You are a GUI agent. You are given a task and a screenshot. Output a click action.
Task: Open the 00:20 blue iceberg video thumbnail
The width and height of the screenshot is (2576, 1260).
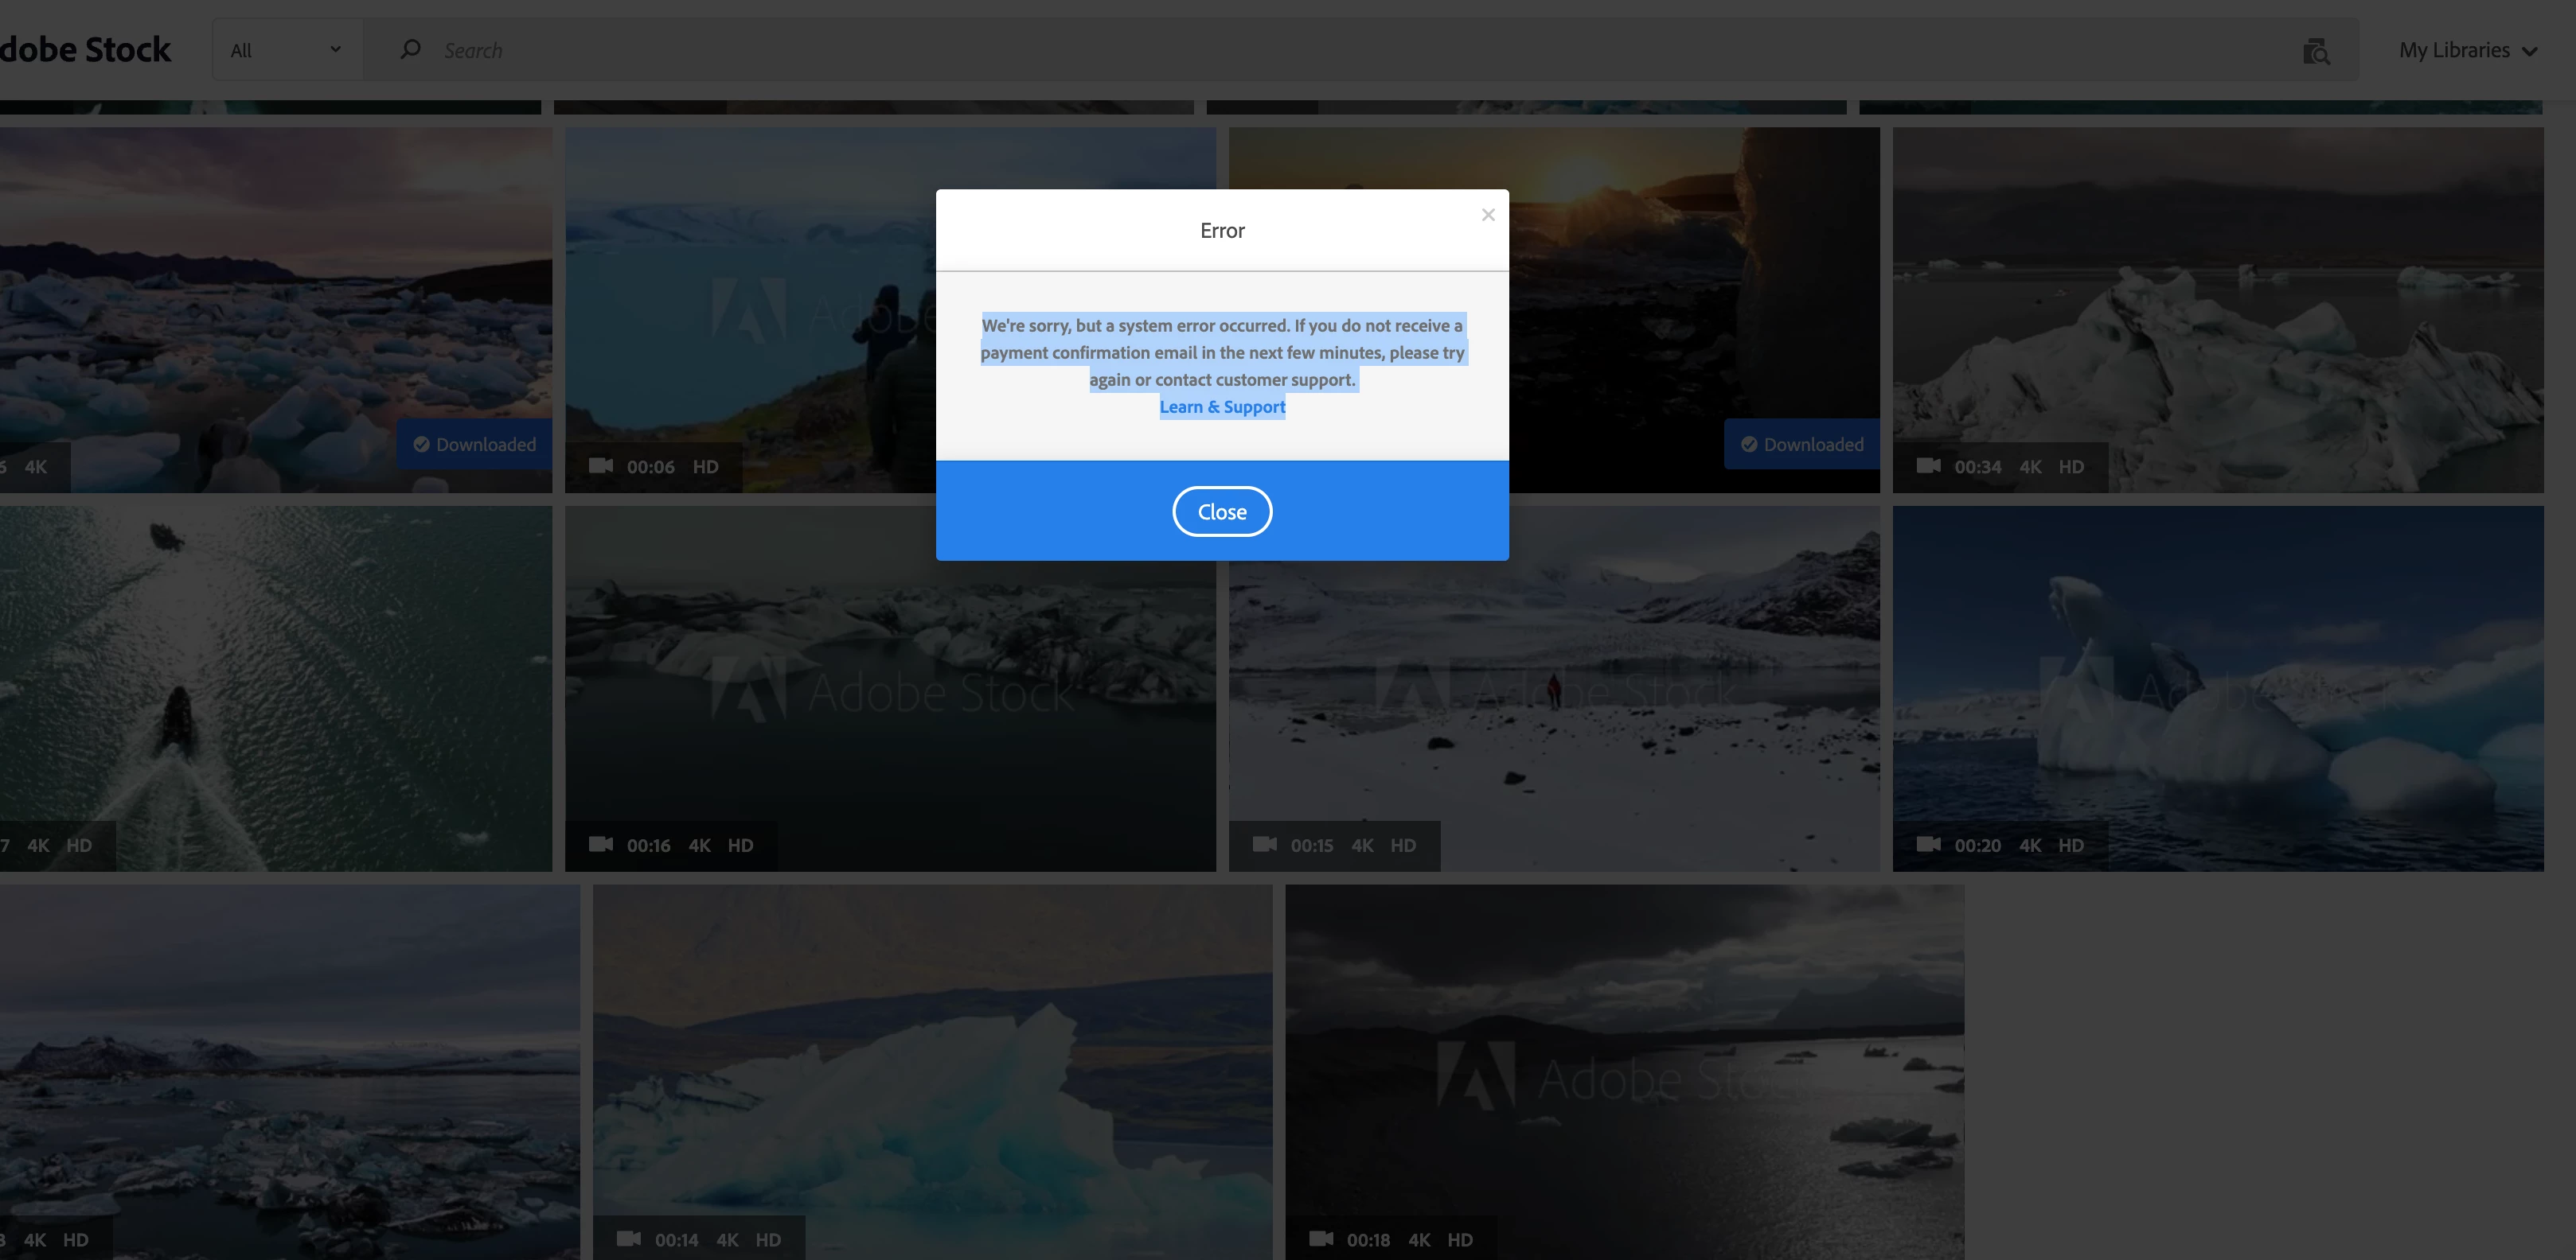click(2217, 679)
